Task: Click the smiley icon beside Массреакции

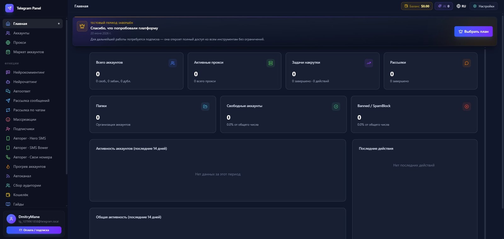Action: (8, 119)
